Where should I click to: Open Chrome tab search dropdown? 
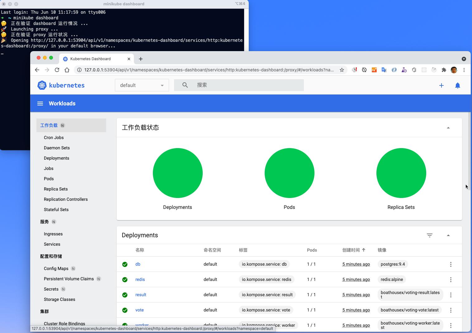(x=464, y=59)
